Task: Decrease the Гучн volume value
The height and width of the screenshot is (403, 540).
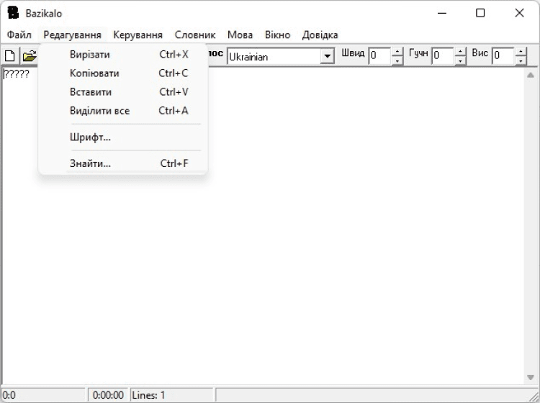Action: (461, 60)
